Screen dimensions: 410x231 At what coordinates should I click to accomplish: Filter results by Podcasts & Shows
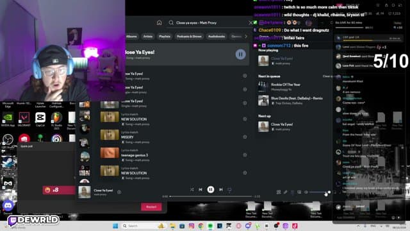(189, 37)
